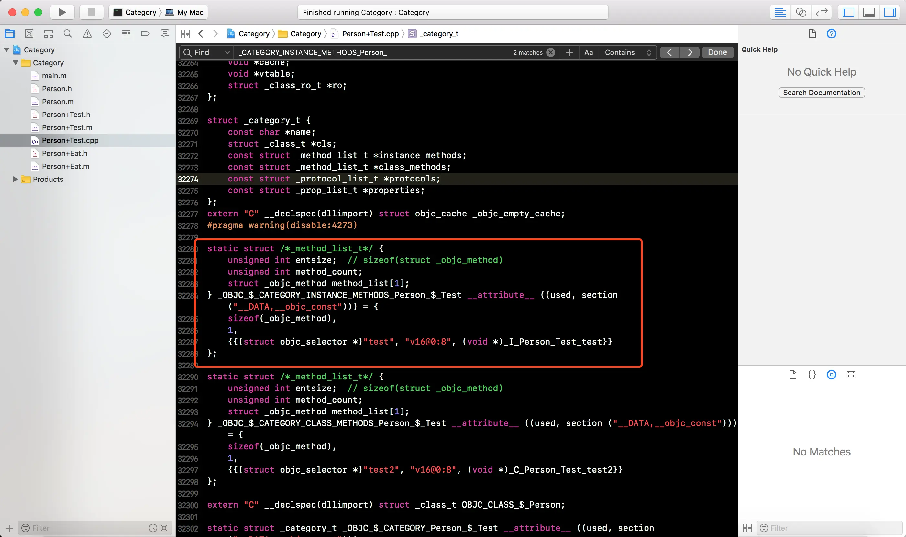
Task: Show the Quick Help inspector icon
Action: tap(831, 34)
